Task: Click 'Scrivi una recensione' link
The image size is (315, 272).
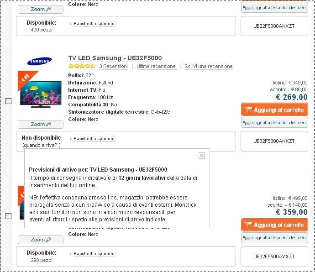Action: point(208,66)
